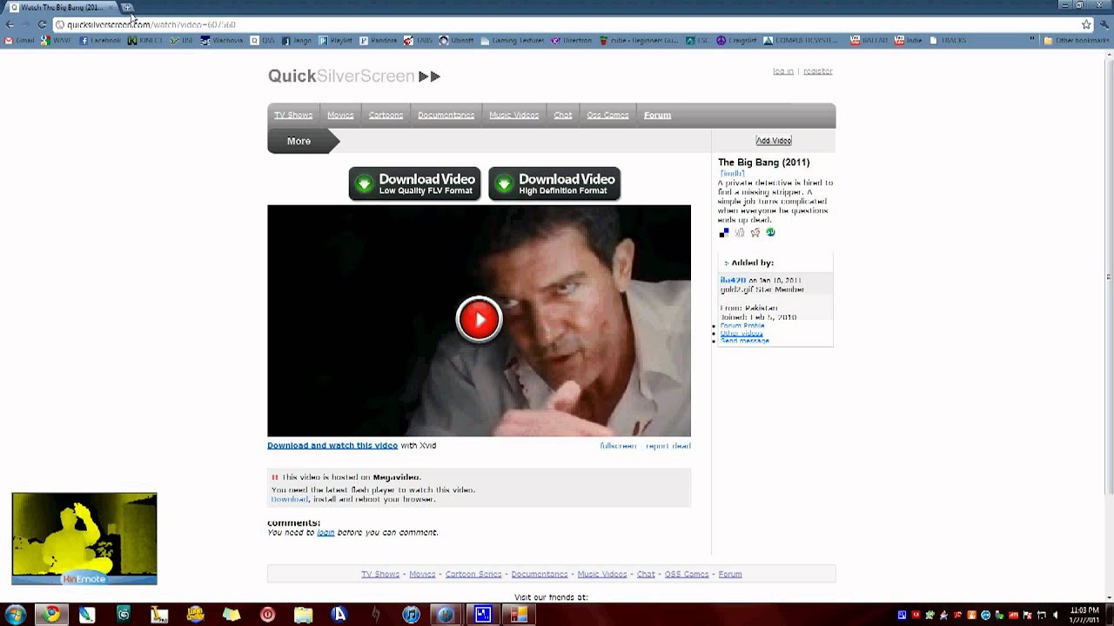
Task: Click the flash player Download link
Action: [290, 499]
